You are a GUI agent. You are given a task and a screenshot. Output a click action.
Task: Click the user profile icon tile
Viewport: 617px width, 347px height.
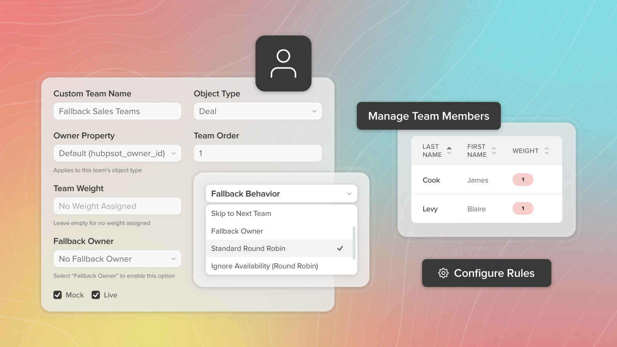tap(283, 64)
